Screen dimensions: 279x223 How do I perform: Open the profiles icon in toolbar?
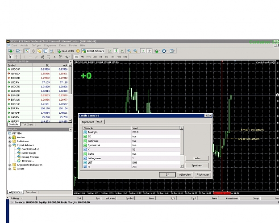pyautogui.click(x=18, y=51)
